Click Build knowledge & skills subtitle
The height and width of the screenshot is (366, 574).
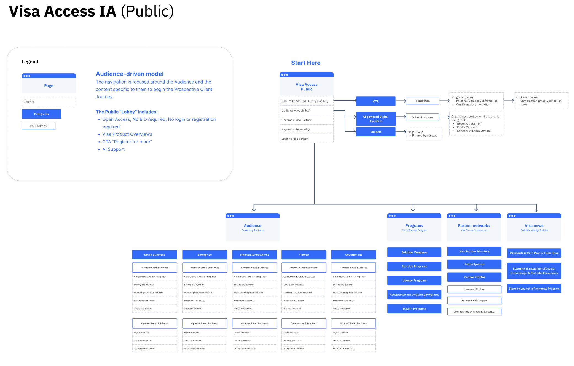[x=534, y=230]
